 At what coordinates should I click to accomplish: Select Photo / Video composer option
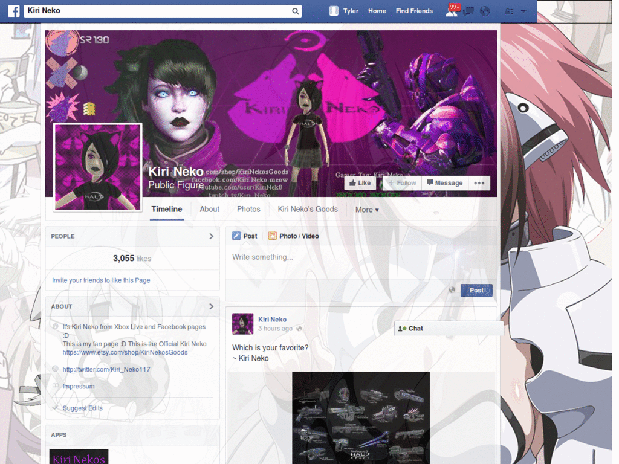pyautogui.click(x=293, y=236)
